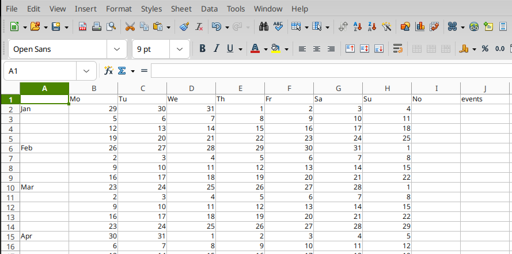Viewport: 512px width, 254px height.
Task: Run the spelling check
Action: click(x=278, y=26)
